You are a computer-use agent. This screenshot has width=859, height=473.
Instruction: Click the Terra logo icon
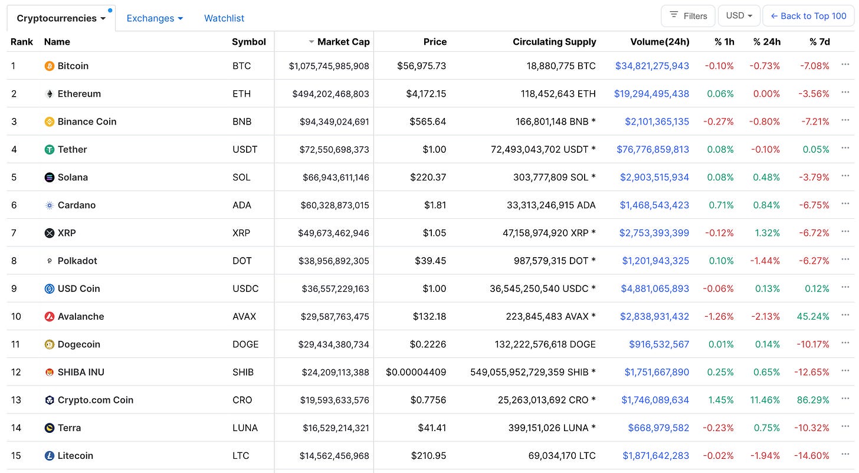[x=50, y=428]
